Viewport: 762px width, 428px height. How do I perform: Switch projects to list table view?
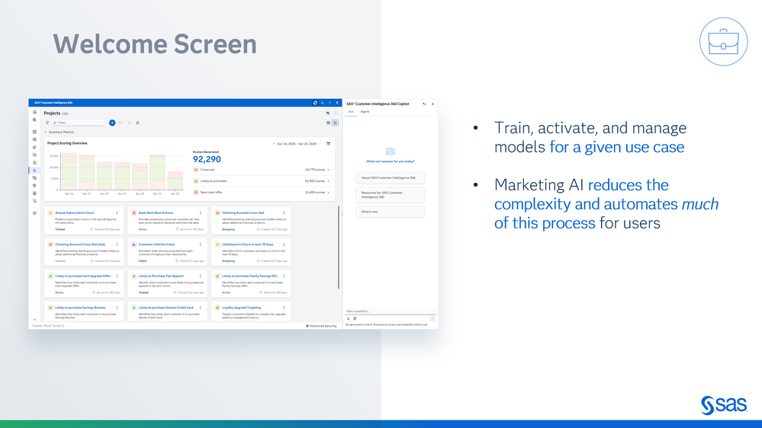pos(328,123)
